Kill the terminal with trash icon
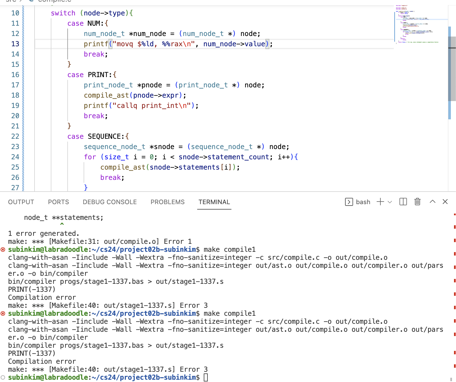 pyautogui.click(x=417, y=202)
